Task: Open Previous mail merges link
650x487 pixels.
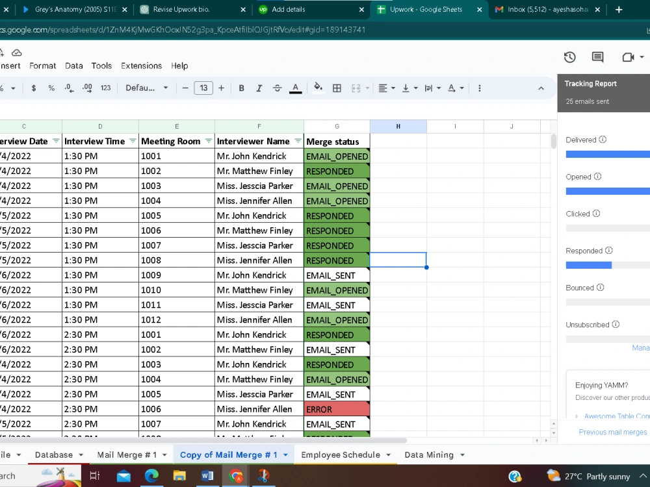Action: pos(612,432)
